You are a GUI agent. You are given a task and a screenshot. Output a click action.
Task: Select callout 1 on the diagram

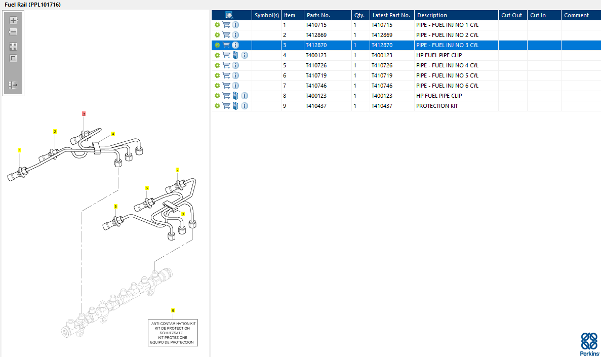(20, 150)
